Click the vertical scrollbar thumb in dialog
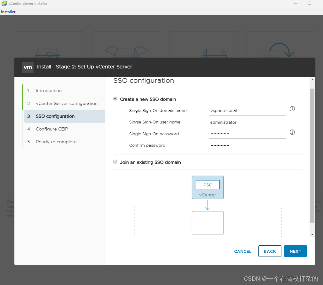Screen dimensions: 323x285 (x=312, y=155)
